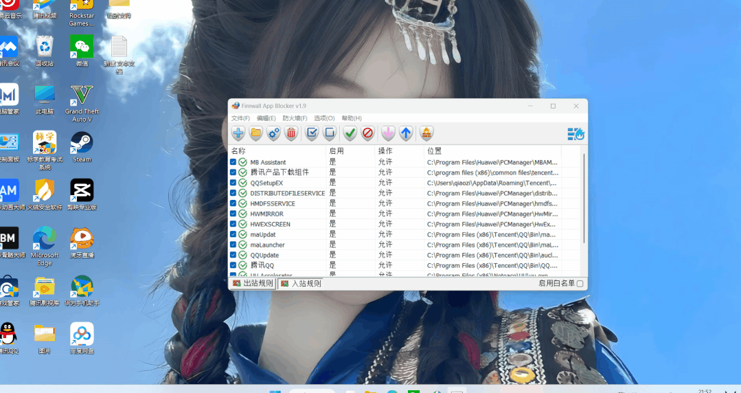This screenshot has width=741, height=393.
Task: Open the 防火墙(F) menu
Action: [295, 118]
